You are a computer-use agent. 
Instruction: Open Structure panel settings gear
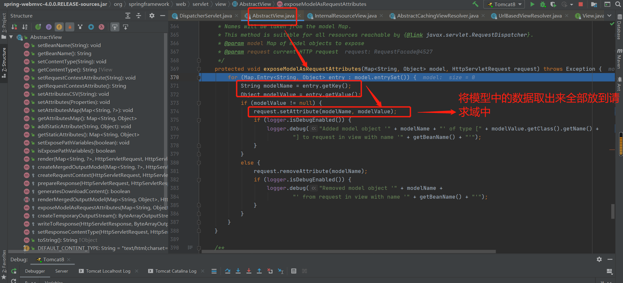(152, 16)
